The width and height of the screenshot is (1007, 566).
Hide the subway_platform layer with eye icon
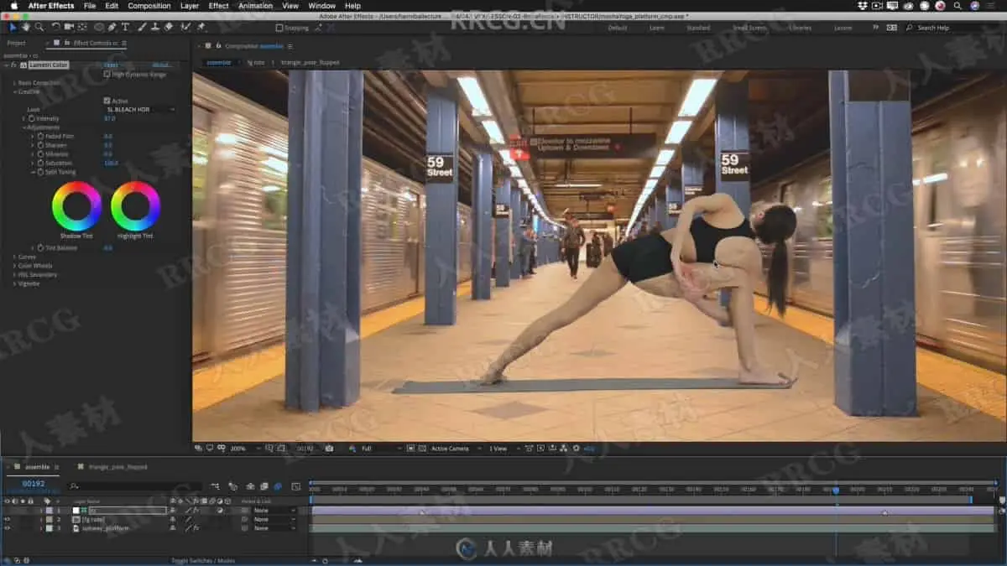[x=7, y=528]
